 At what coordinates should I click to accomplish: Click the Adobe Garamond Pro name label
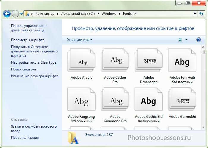click(x=115, y=119)
